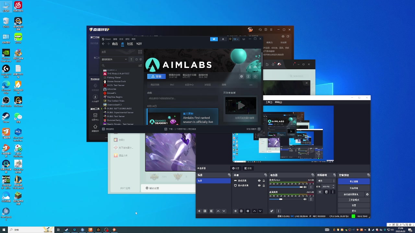Open Tools menu in OBS window
This screenshot has width=415, height=233.
tap(269, 102)
